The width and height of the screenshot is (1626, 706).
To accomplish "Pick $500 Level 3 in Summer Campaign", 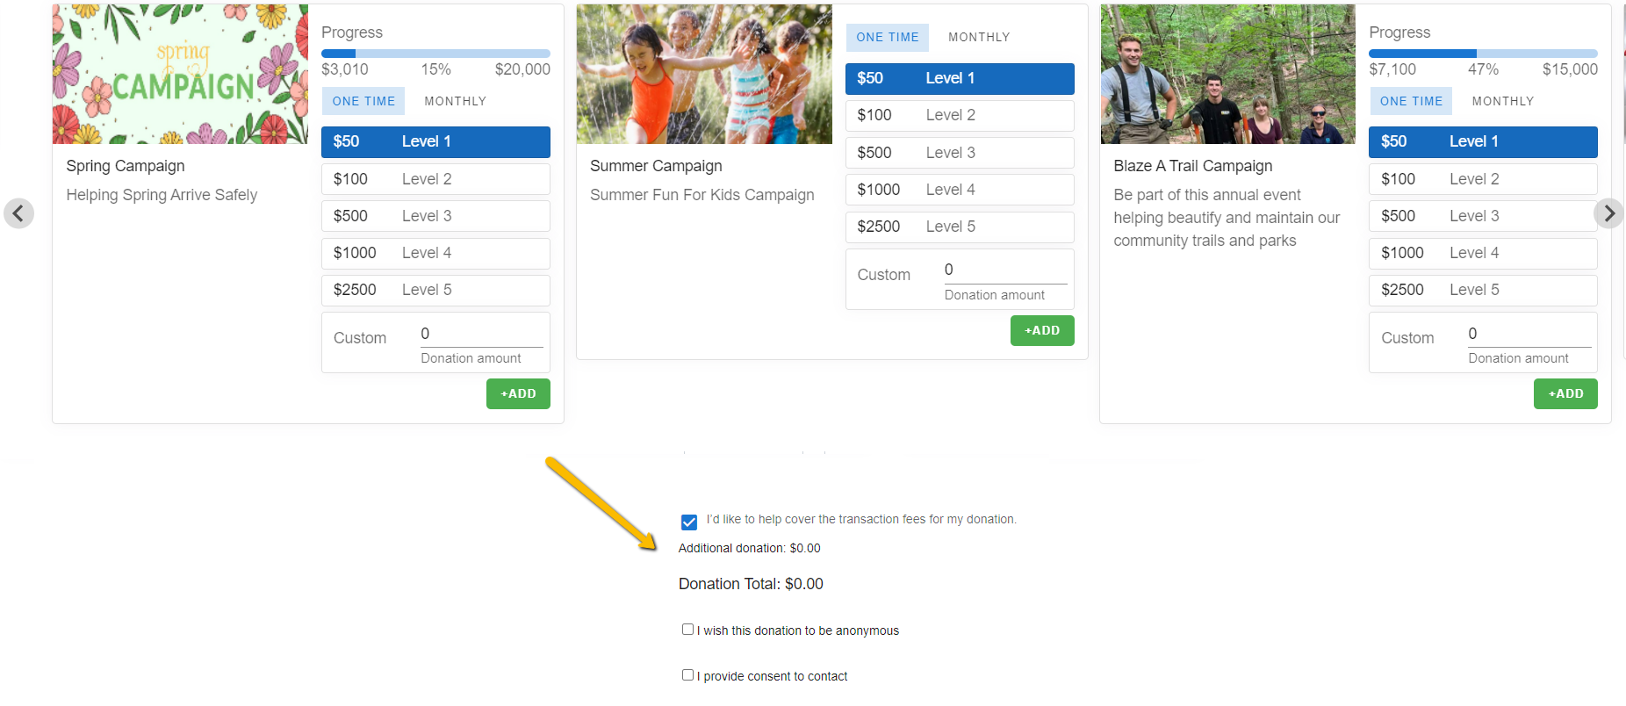I will 960,153.
